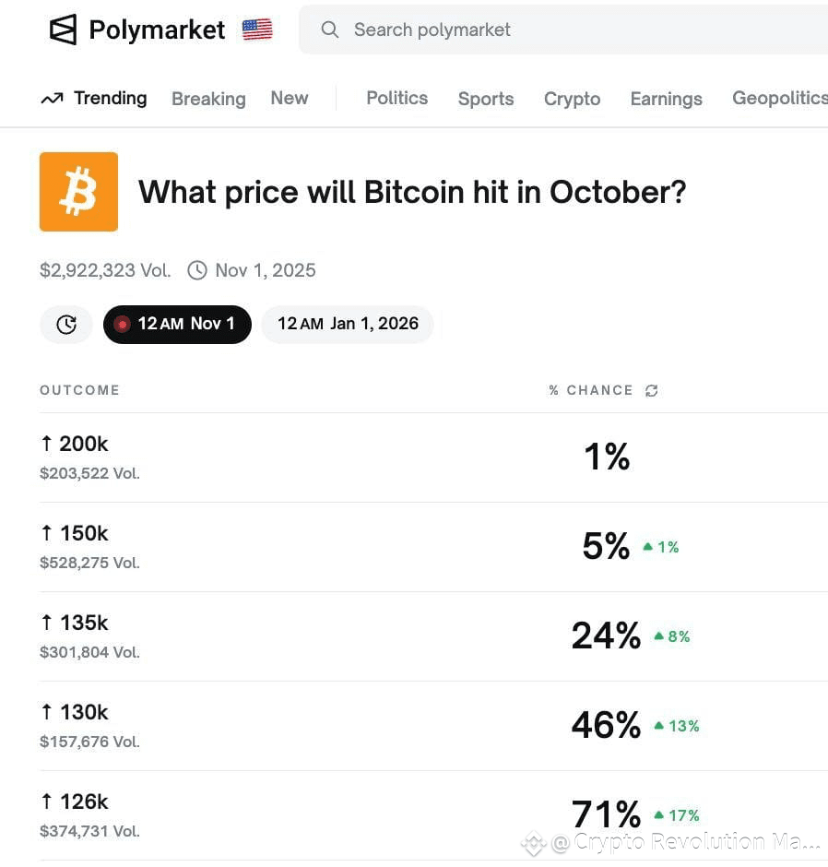This screenshot has height=867, width=828.
Task: Toggle the live indicator dot on Nov 1 pill
Action: pyautogui.click(x=123, y=324)
